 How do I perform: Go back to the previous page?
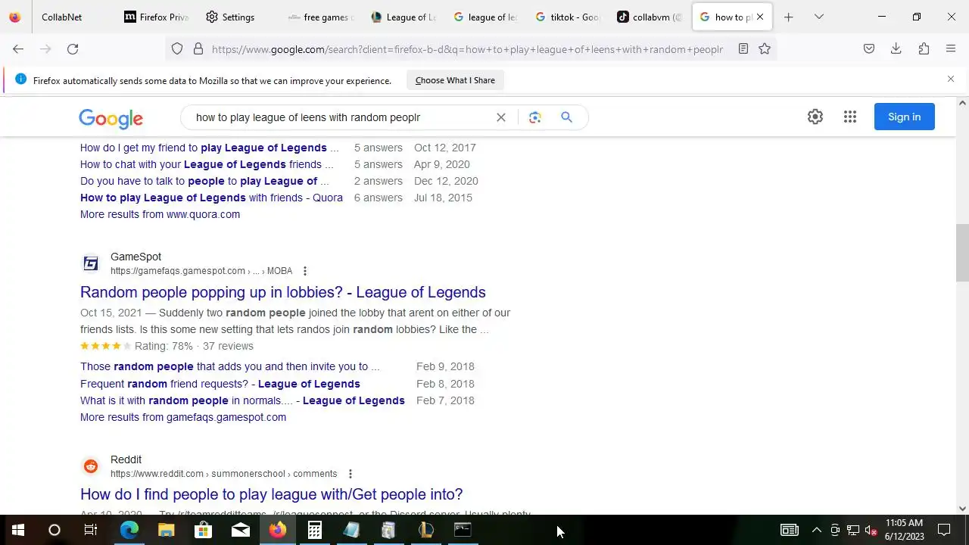pos(18,49)
